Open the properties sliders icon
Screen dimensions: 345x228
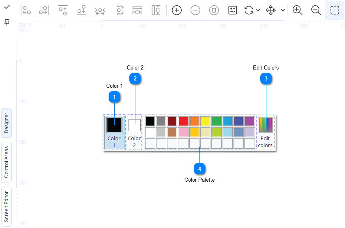[233, 10]
